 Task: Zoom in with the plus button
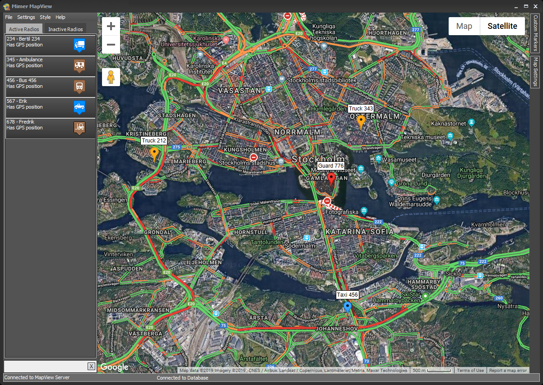pyautogui.click(x=111, y=26)
